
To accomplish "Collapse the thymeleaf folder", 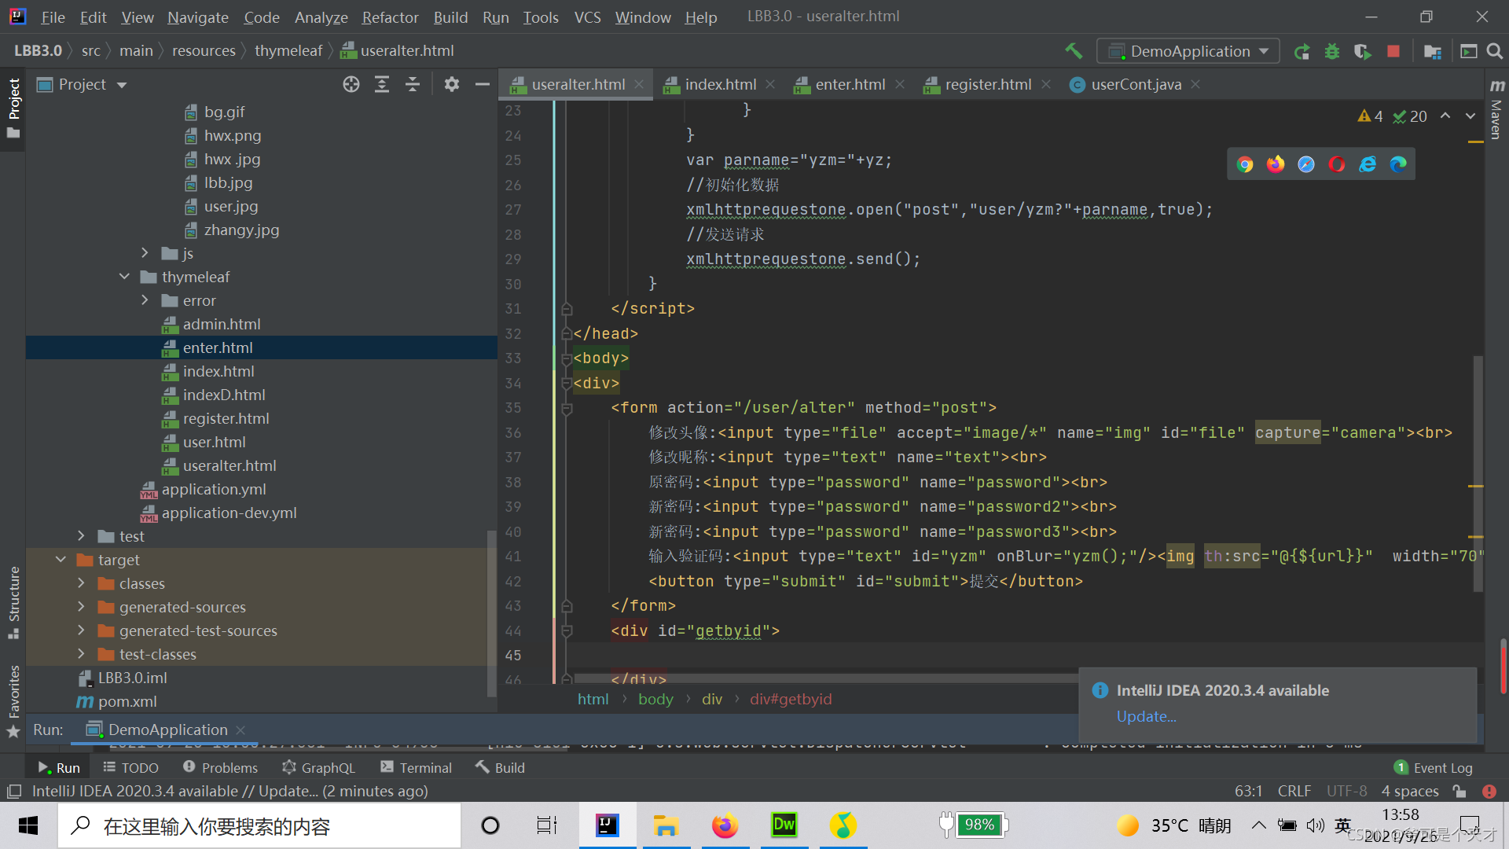I will pyautogui.click(x=124, y=277).
